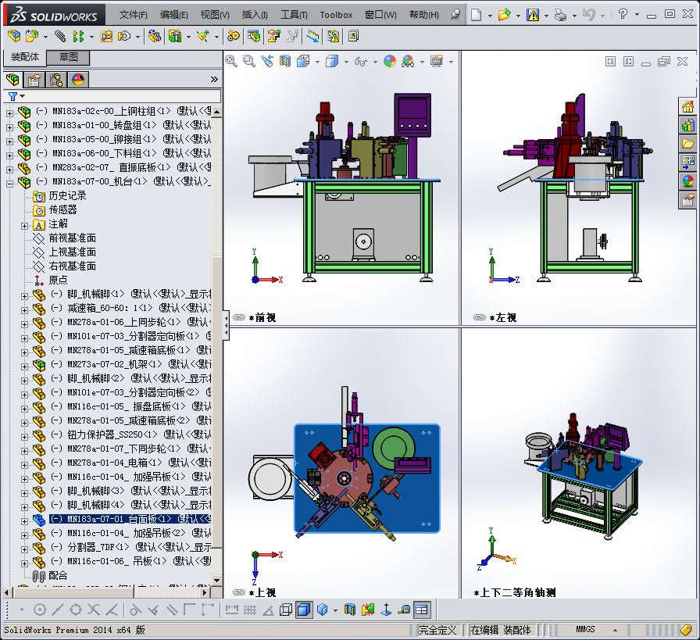Viewport: 700px width, 640px height.
Task: Open File Explorer folder icon in task pane
Action: tap(688, 144)
